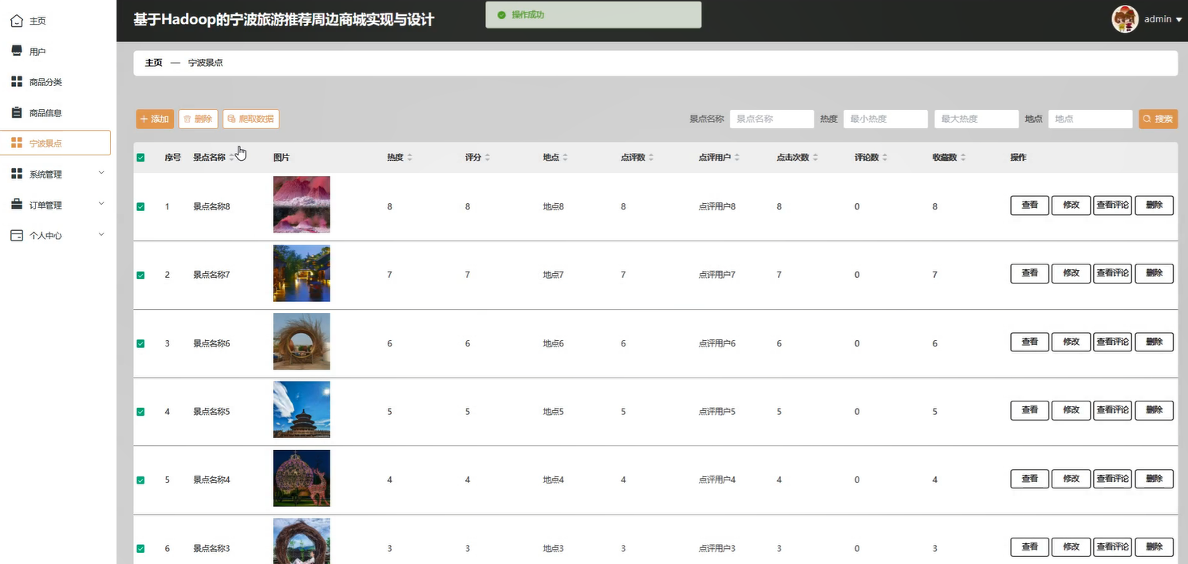The height and width of the screenshot is (564, 1188).
Task: Expand the 订单管理 submenu chevron
Action: (x=101, y=204)
